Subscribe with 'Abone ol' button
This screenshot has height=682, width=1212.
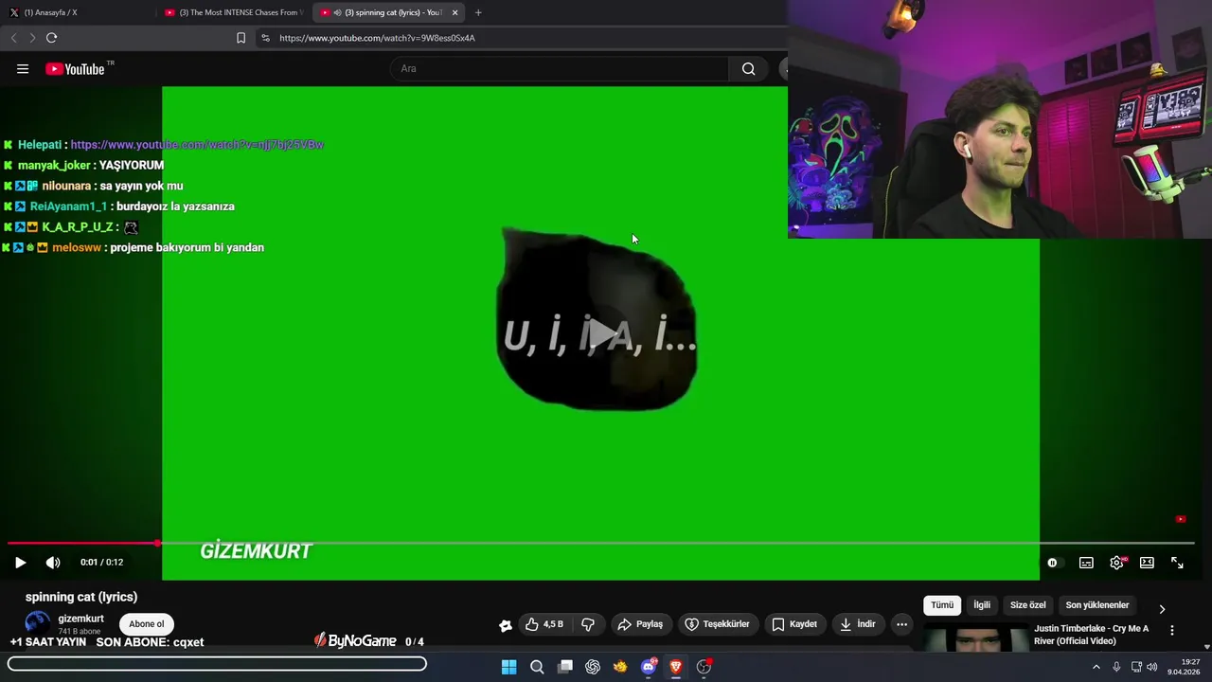pyautogui.click(x=147, y=624)
